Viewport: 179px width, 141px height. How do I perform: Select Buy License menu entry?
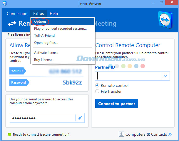tap(63, 60)
